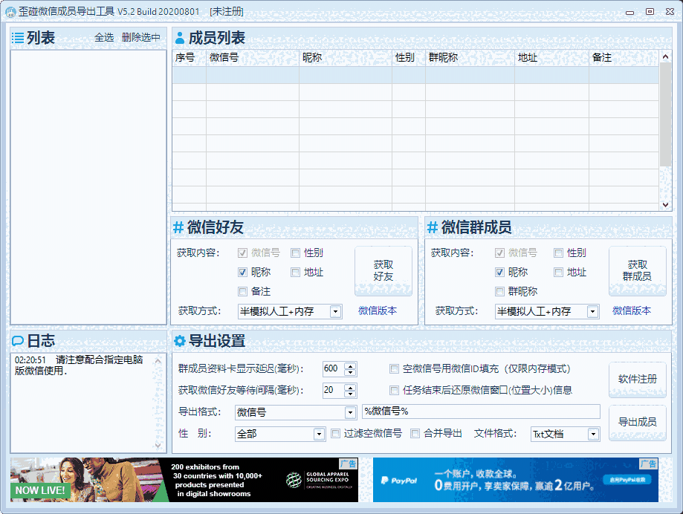683x514 pixels.
Task: Open the 微信版本 link in 微信群成员 panel
Action: pyautogui.click(x=632, y=311)
